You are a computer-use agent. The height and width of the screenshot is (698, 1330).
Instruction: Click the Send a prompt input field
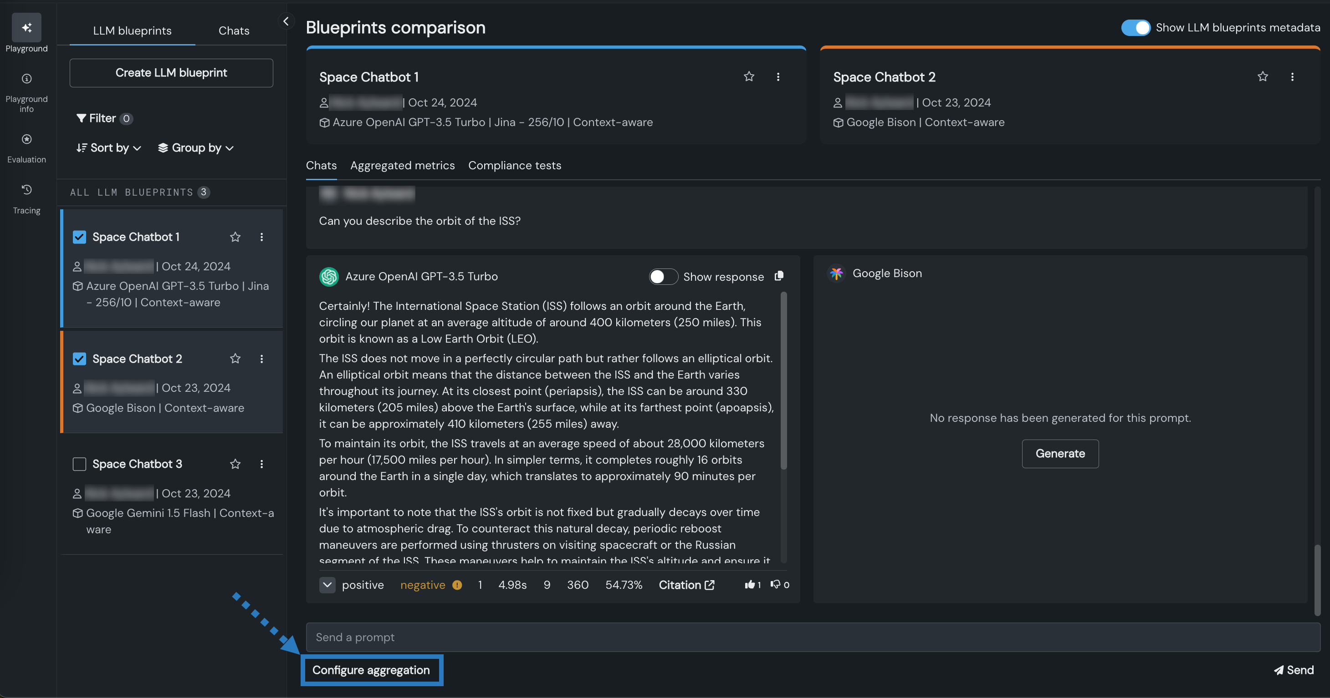[813, 637]
